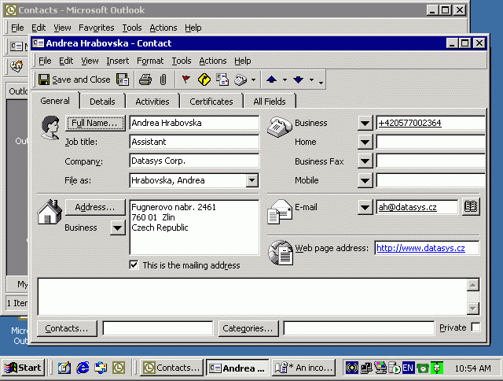Click the New Message to Contact icon
Image resolution: width=503 pixels, height=381 pixels.
click(222, 80)
